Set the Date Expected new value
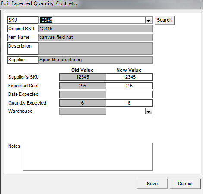 tap(129, 94)
